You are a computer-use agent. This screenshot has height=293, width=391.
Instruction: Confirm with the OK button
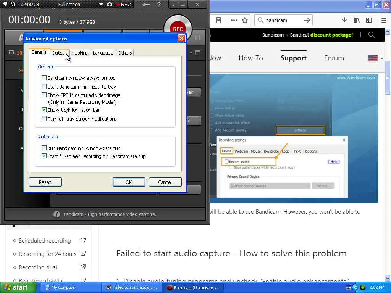[129, 182]
